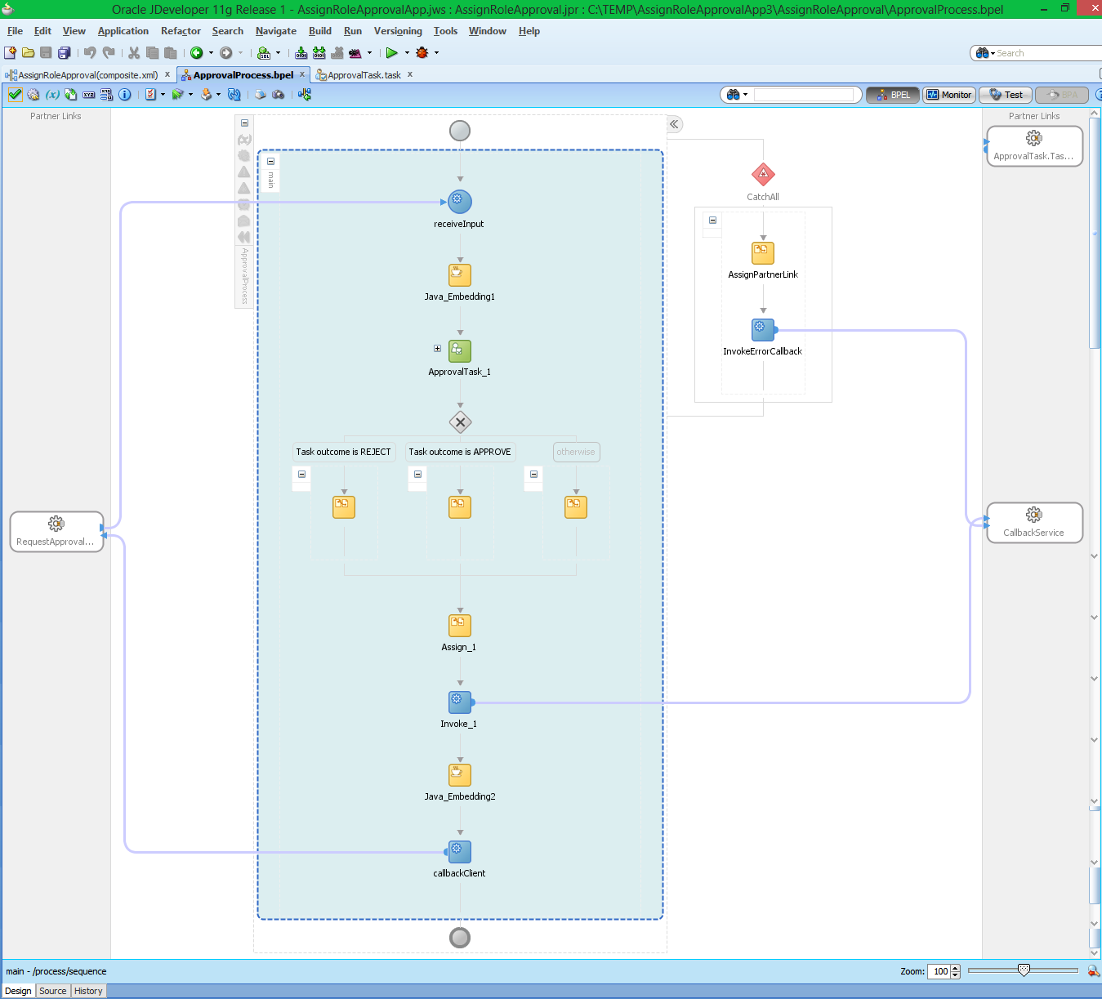Click the Monitor view button
The width and height of the screenshot is (1102, 999).
point(949,95)
